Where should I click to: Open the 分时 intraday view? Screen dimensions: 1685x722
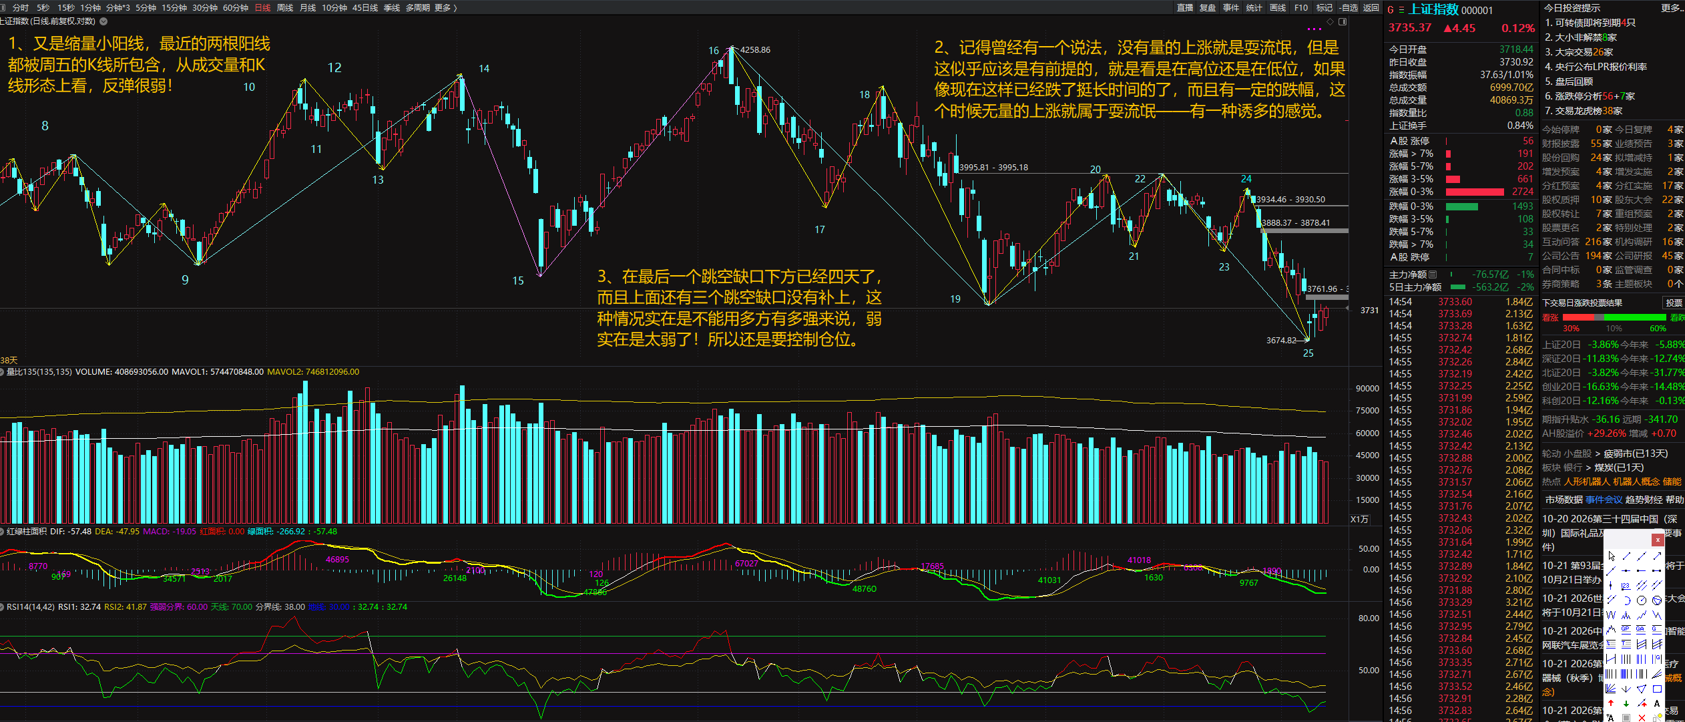(21, 7)
